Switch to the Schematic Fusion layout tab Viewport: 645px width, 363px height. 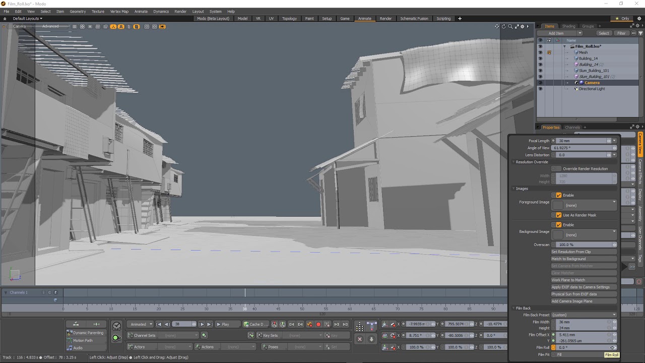tap(414, 19)
